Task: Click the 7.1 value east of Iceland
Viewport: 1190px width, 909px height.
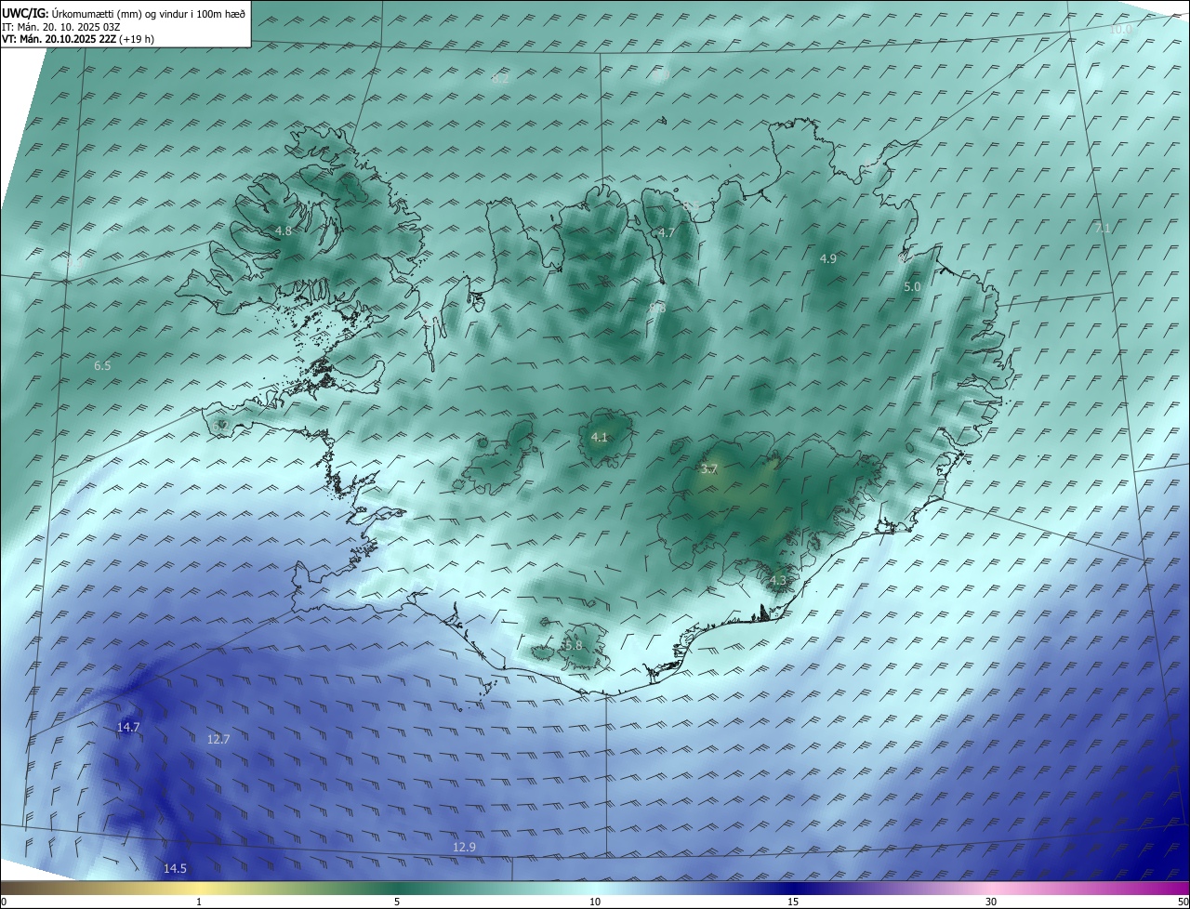Action: point(1103,228)
